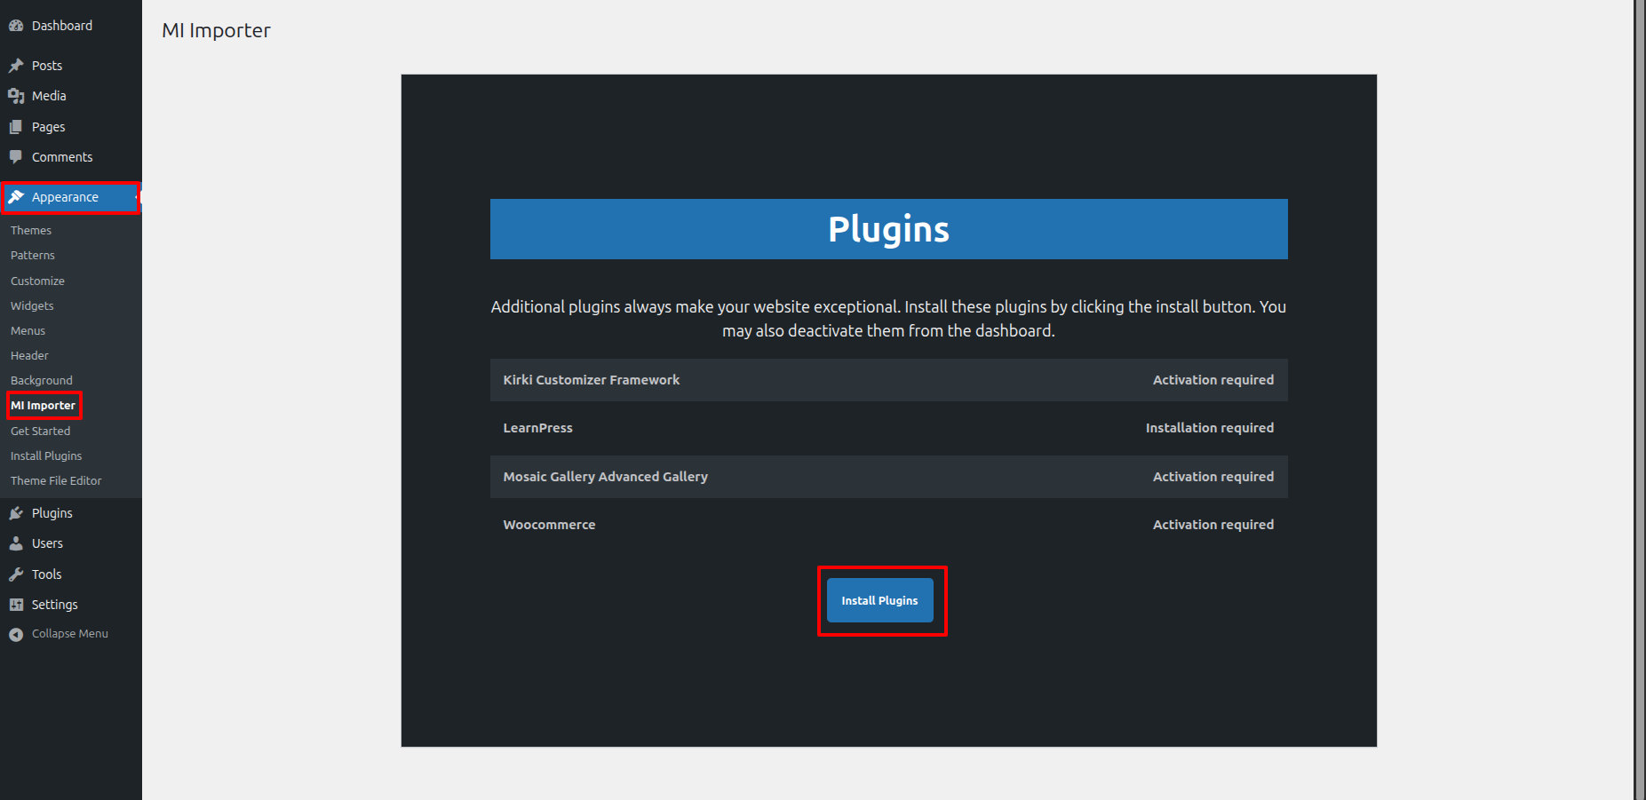Open Themes under Appearance
Viewport: 1646px width, 800px height.
31,230
